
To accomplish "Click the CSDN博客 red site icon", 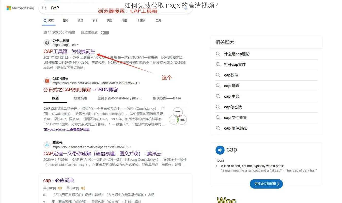I will pos(47,81).
